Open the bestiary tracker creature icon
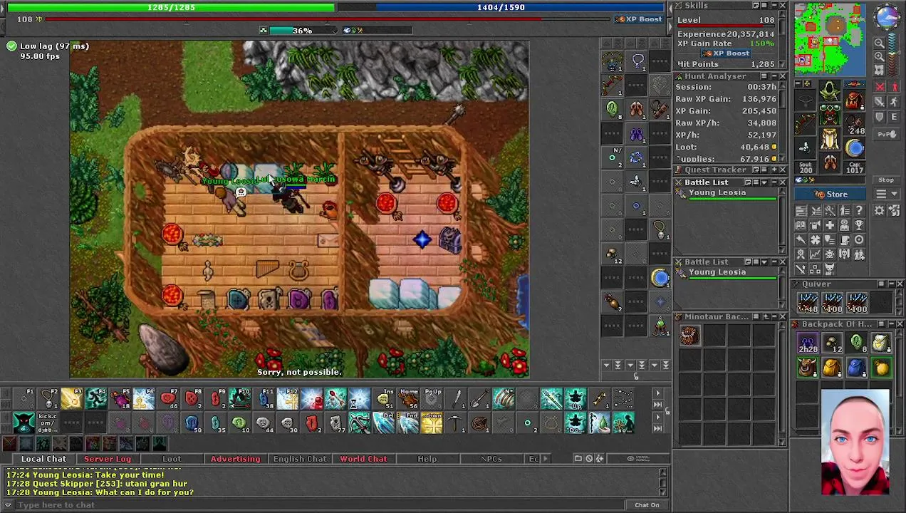This screenshot has width=906, height=513. 830,269
